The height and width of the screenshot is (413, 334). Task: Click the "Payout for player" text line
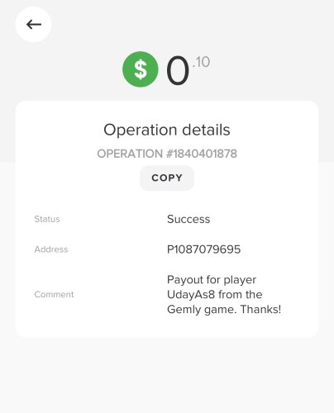(212, 280)
